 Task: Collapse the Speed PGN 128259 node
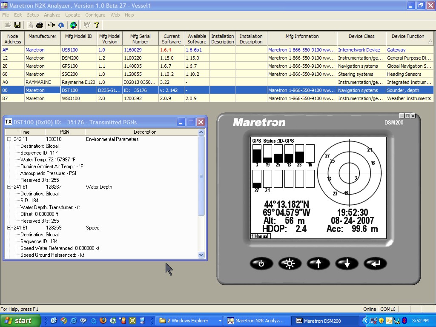click(x=9, y=228)
